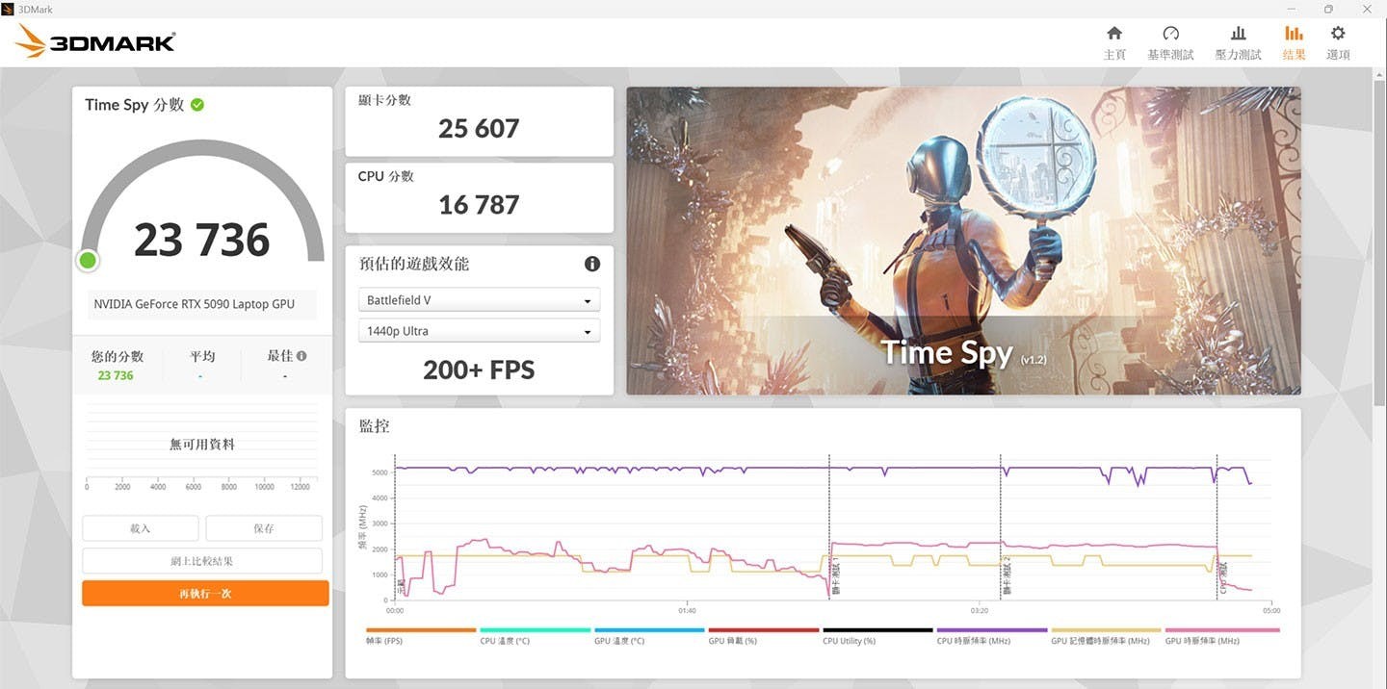Image resolution: width=1387 pixels, height=689 pixels.
Task: Switch to the Results (結果) tab
Action: pos(1294,43)
